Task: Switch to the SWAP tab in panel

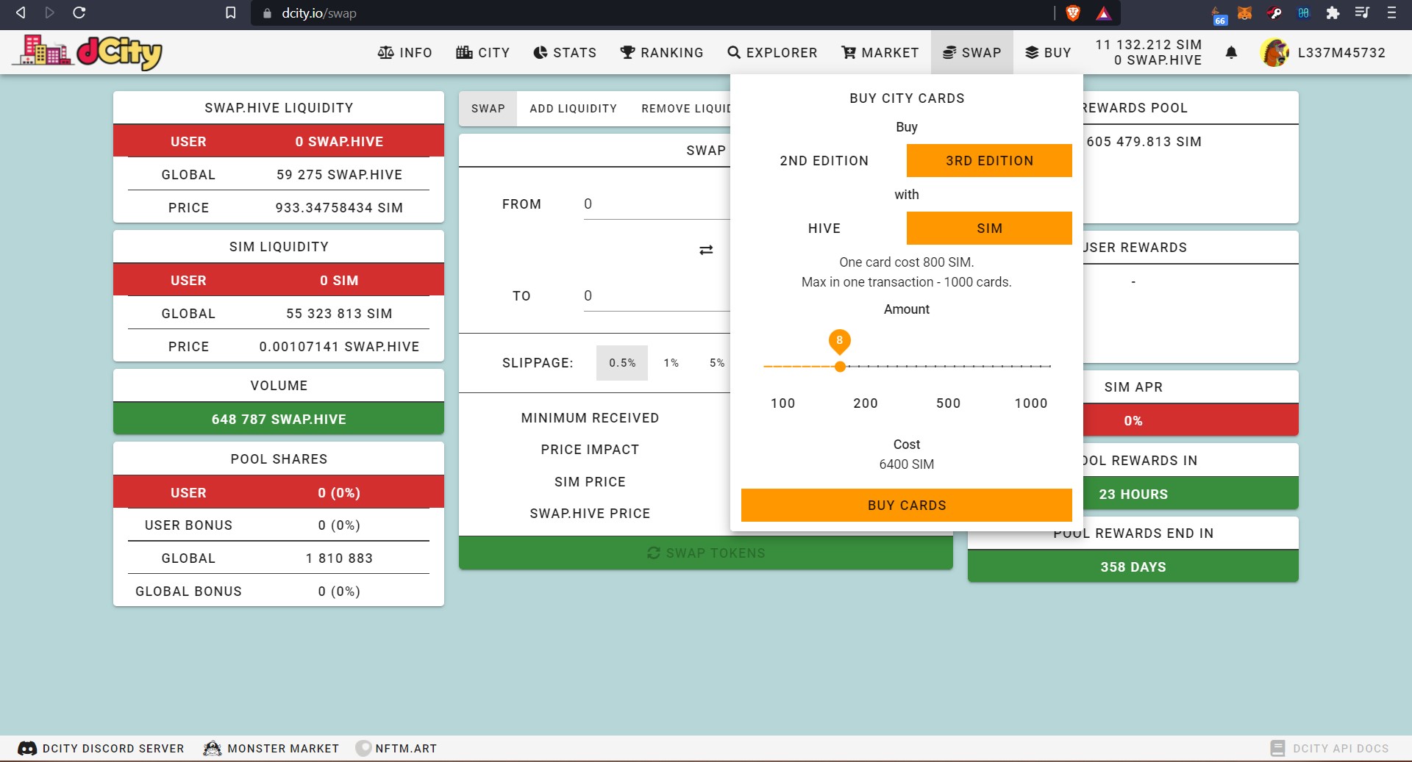Action: (x=488, y=108)
